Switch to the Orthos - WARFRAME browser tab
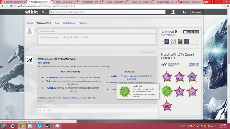230x129 pixels. (x=65, y=2)
